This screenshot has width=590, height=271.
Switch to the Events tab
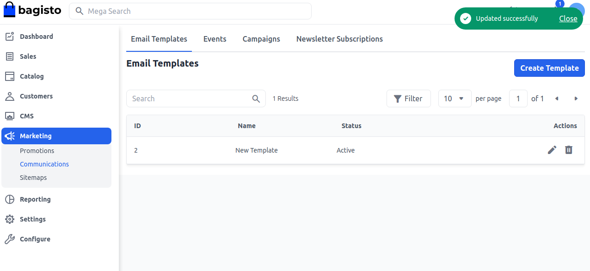215,39
